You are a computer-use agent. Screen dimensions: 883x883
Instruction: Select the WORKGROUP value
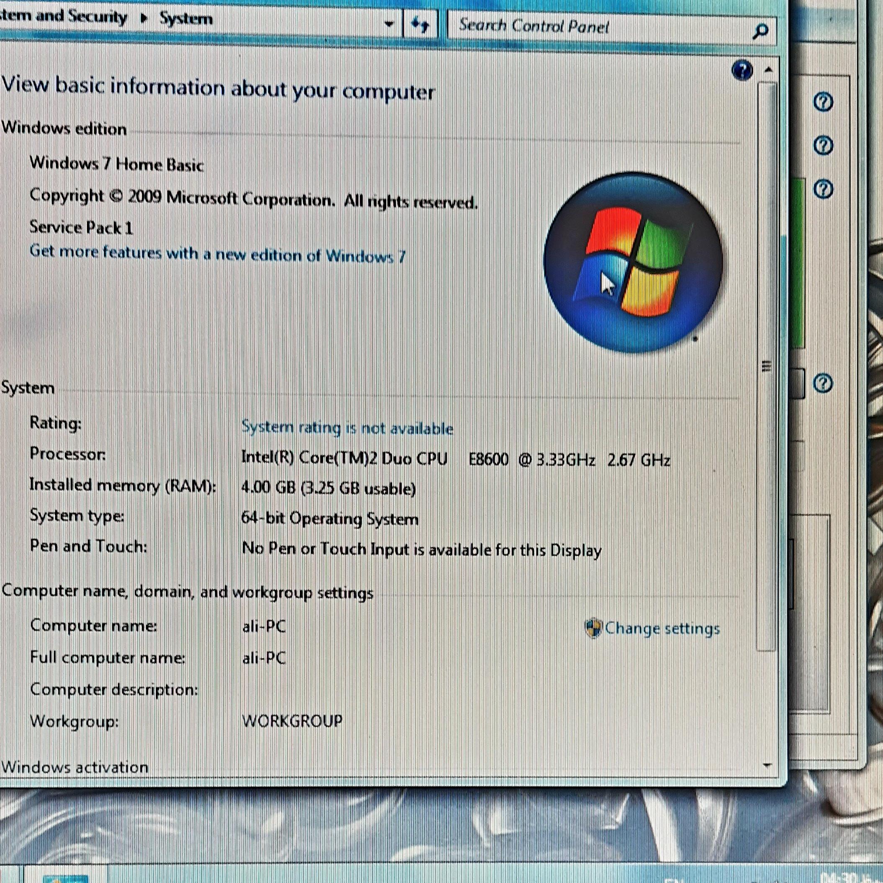[x=292, y=721]
